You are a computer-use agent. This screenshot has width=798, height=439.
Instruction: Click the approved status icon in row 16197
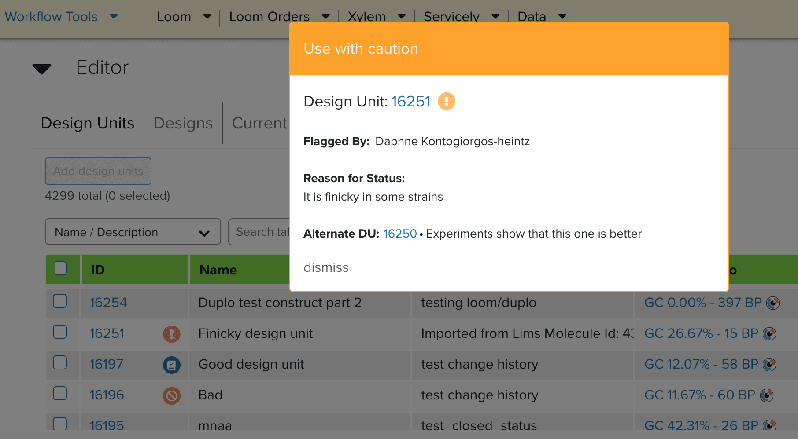coord(171,365)
